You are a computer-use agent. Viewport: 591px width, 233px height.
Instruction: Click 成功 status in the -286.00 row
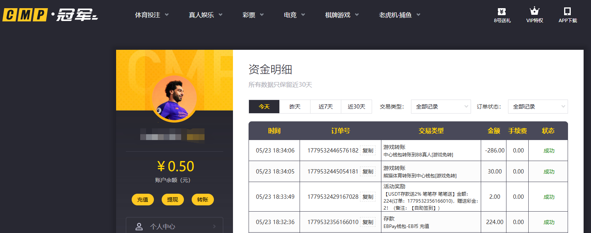(549, 151)
